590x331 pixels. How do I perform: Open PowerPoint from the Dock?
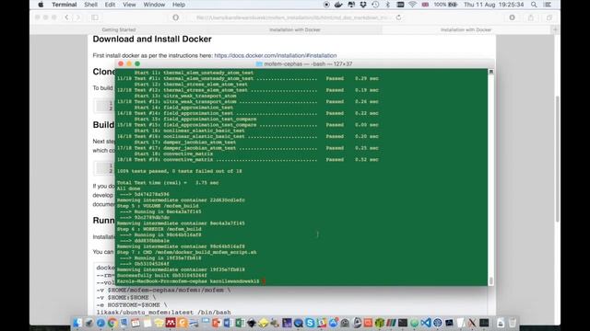(217, 323)
